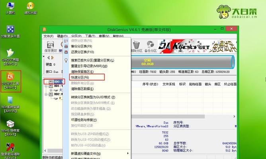Click the 起始柱面 column header
266x159 pixels.
click(195, 84)
